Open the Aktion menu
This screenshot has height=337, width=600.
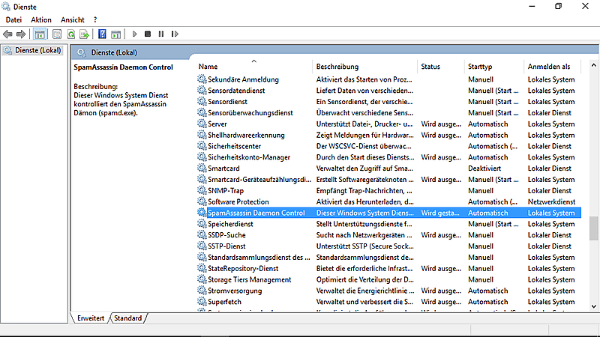pyautogui.click(x=41, y=20)
